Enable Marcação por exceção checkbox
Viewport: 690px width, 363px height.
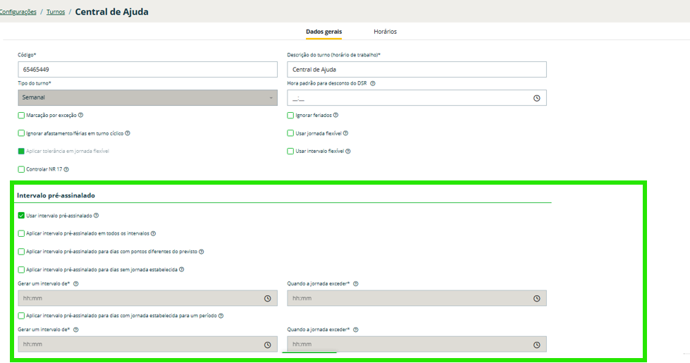click(x=21, y=115)
